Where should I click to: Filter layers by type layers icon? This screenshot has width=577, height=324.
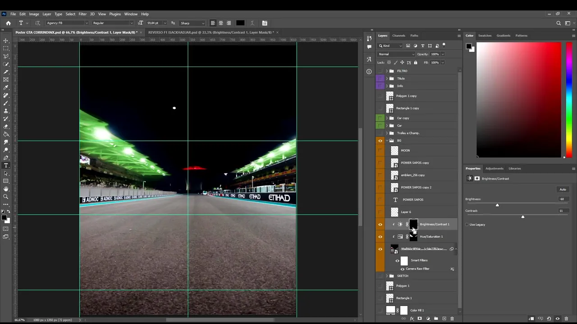click(x=422, y=45)
